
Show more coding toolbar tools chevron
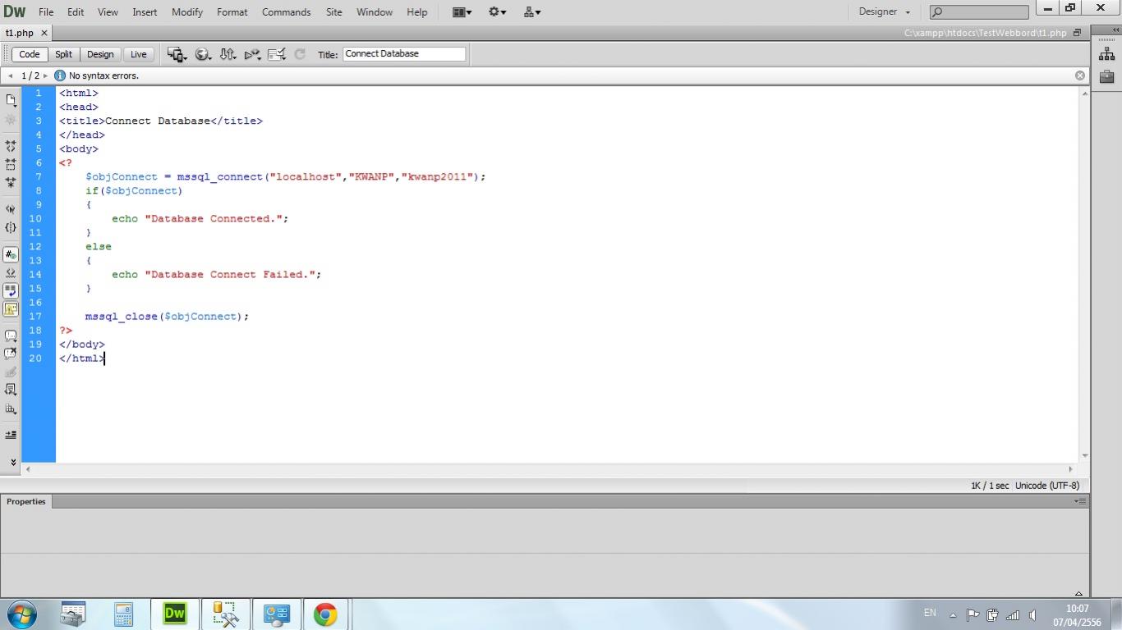tap(12, 463)
